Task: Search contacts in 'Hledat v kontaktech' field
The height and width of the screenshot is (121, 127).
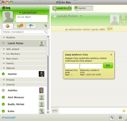Action: click(x=25, y=32)
